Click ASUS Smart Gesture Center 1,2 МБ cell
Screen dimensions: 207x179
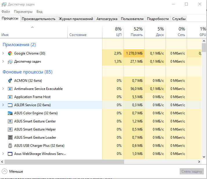coord(134,121)
